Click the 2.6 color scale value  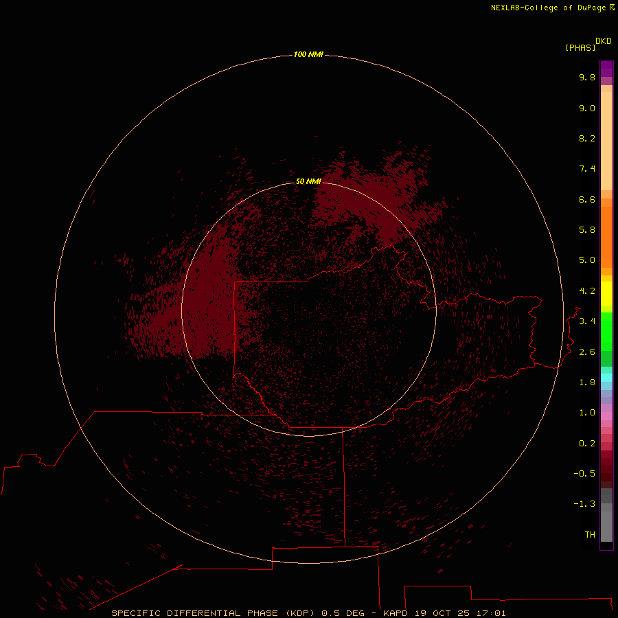[x=587, y=352]
